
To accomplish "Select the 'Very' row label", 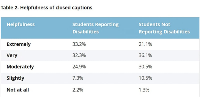I will (12, 55).
